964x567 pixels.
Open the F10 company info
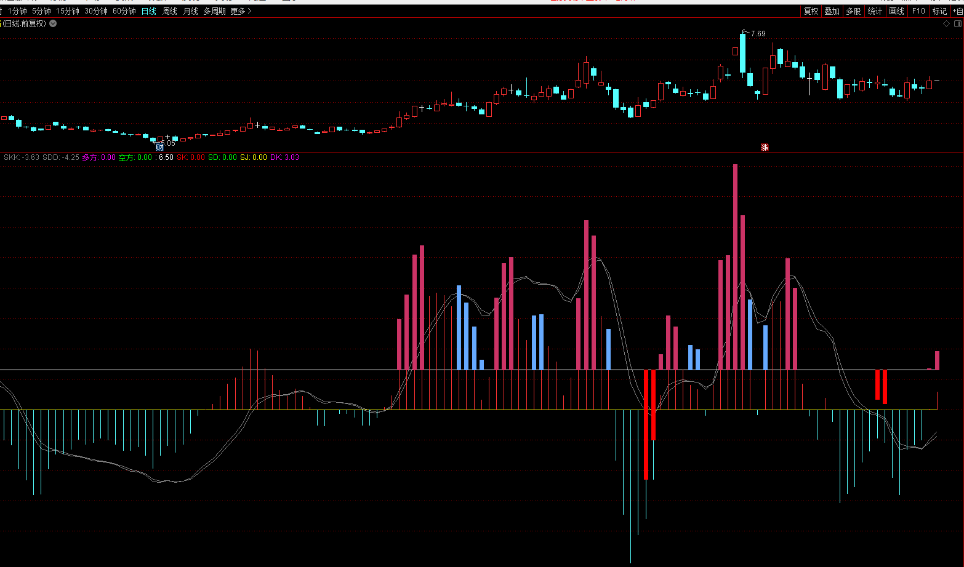coord(918,11)
